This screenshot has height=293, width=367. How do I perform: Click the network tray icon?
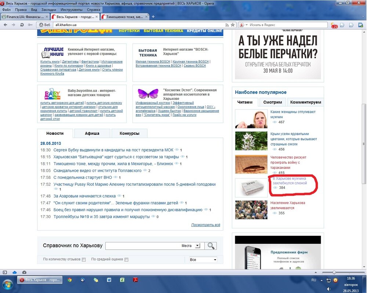pyautogui.click(x=328, y=281)
